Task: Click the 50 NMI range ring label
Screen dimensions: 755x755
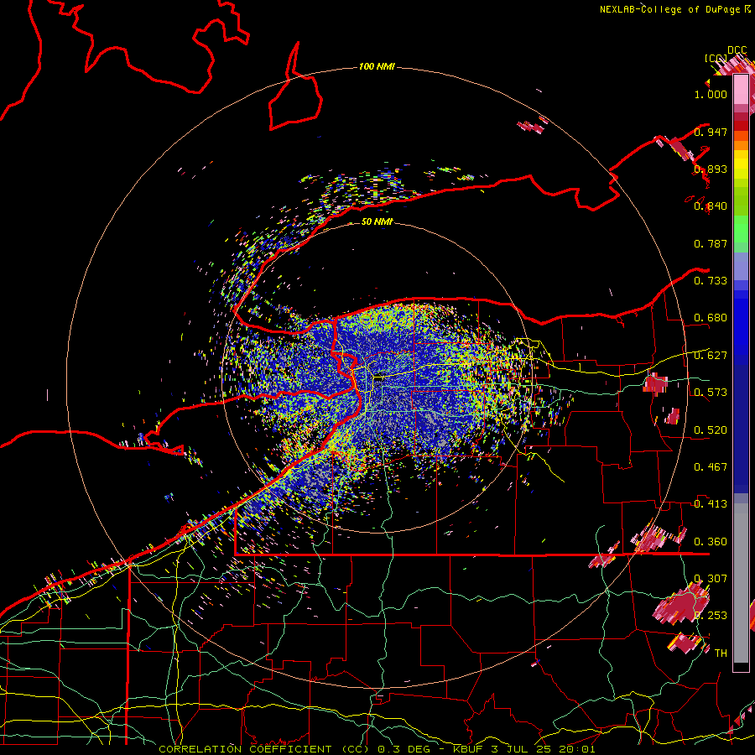Action: point(377,221)
